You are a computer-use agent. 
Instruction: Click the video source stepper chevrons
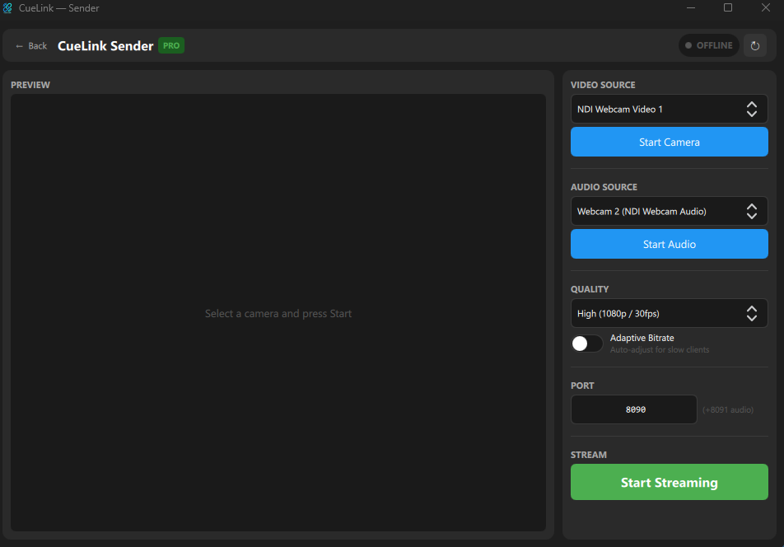click(752, 108)
